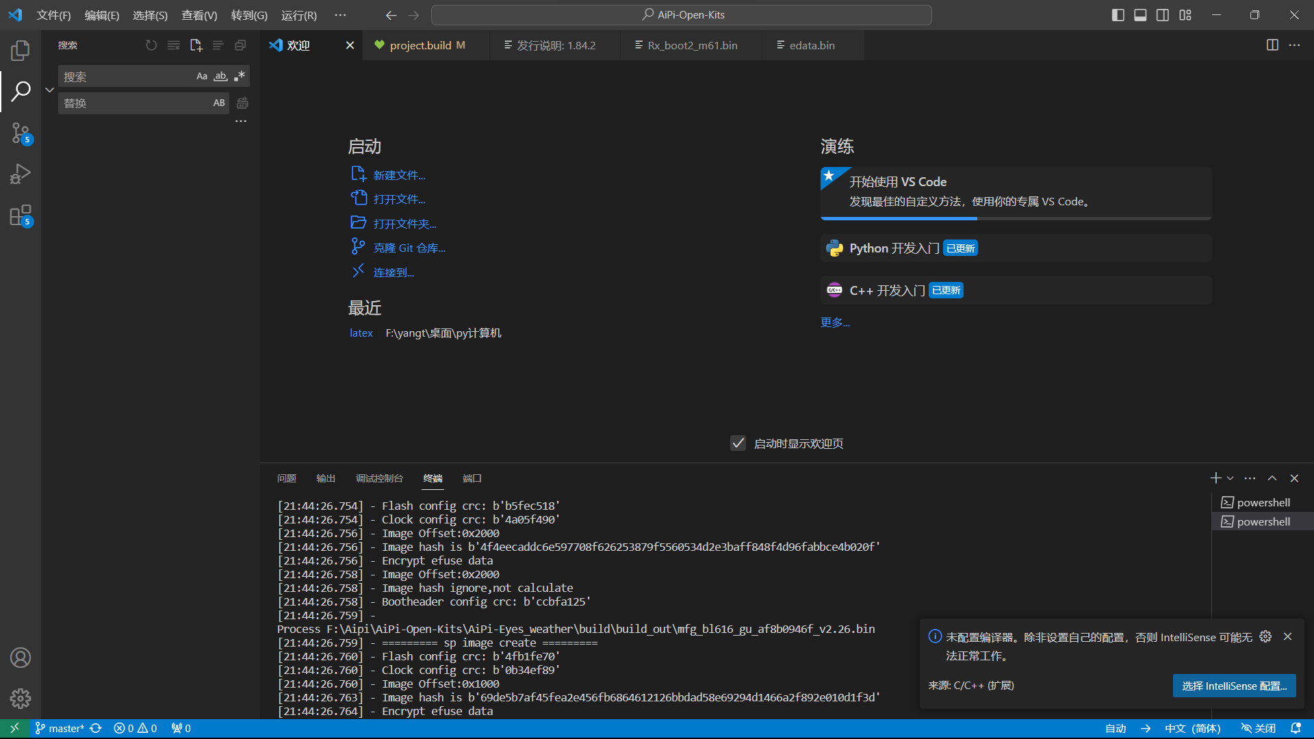Open the Accounts menu icon
The image size is (1314, 739).
coord(21,658)
